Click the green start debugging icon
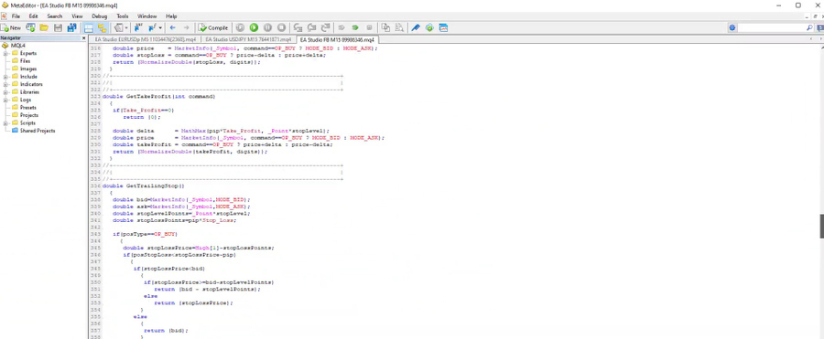Viewport: 824px width, 339px height. click(254, 27)
